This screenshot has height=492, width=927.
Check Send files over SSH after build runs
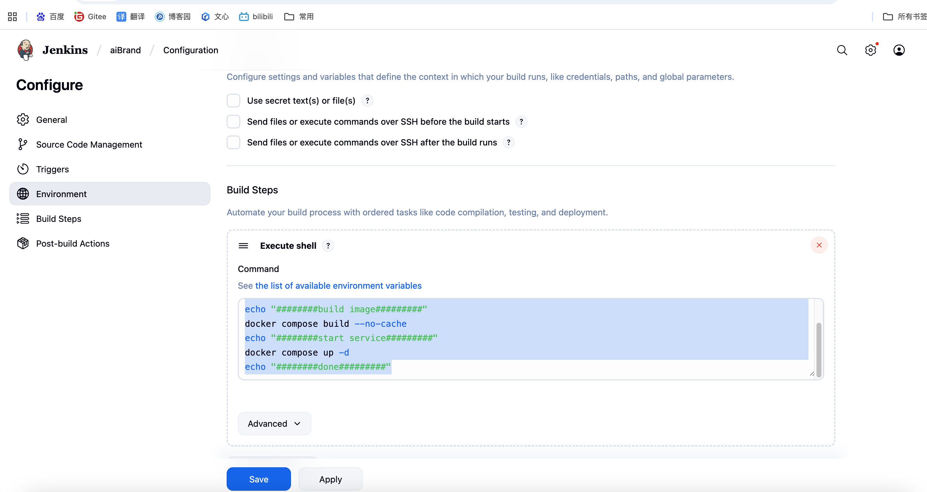pos(233,142)
